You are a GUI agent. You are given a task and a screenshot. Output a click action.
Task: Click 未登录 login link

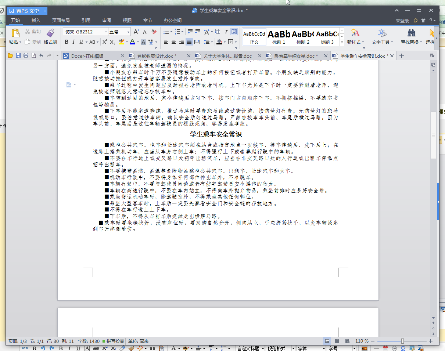402,21
